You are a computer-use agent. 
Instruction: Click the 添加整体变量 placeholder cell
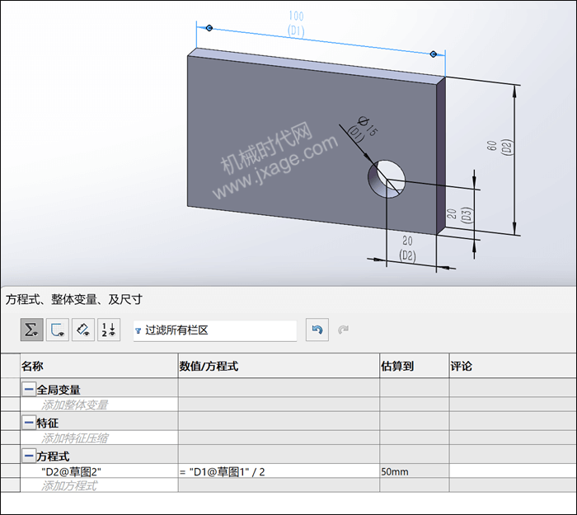pos(100,405)
